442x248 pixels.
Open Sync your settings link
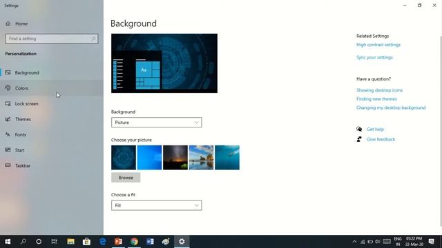pyautogui.click(x=374, y=57)
